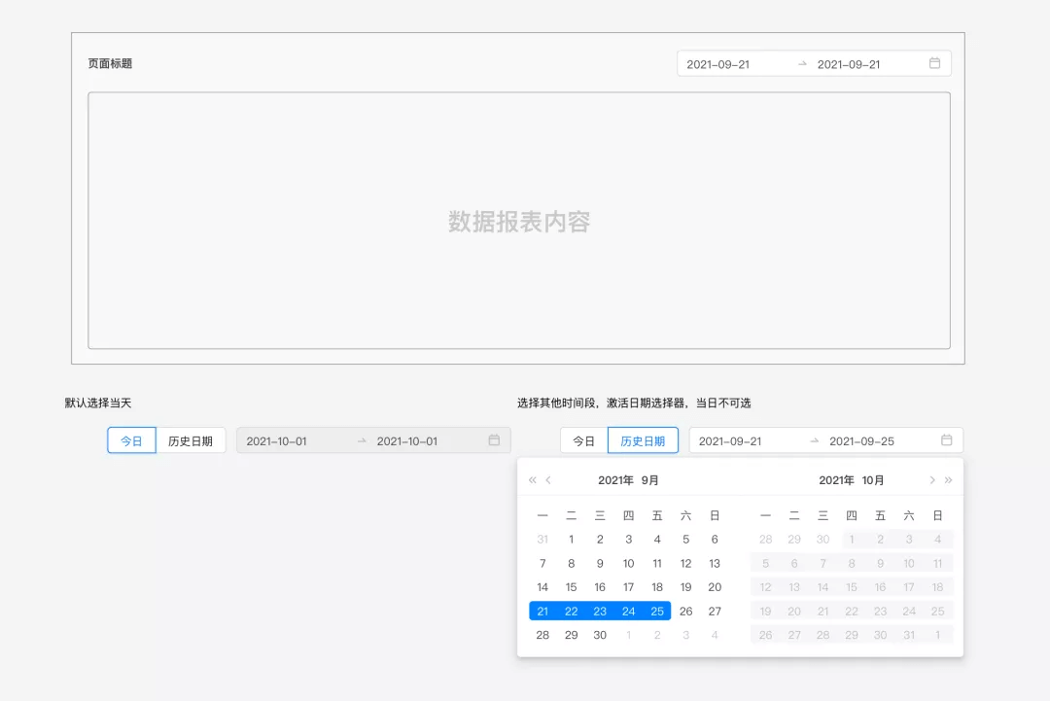Pick September 15 in the calendar
Screen dimensions: 1050x701
[572, 587]
